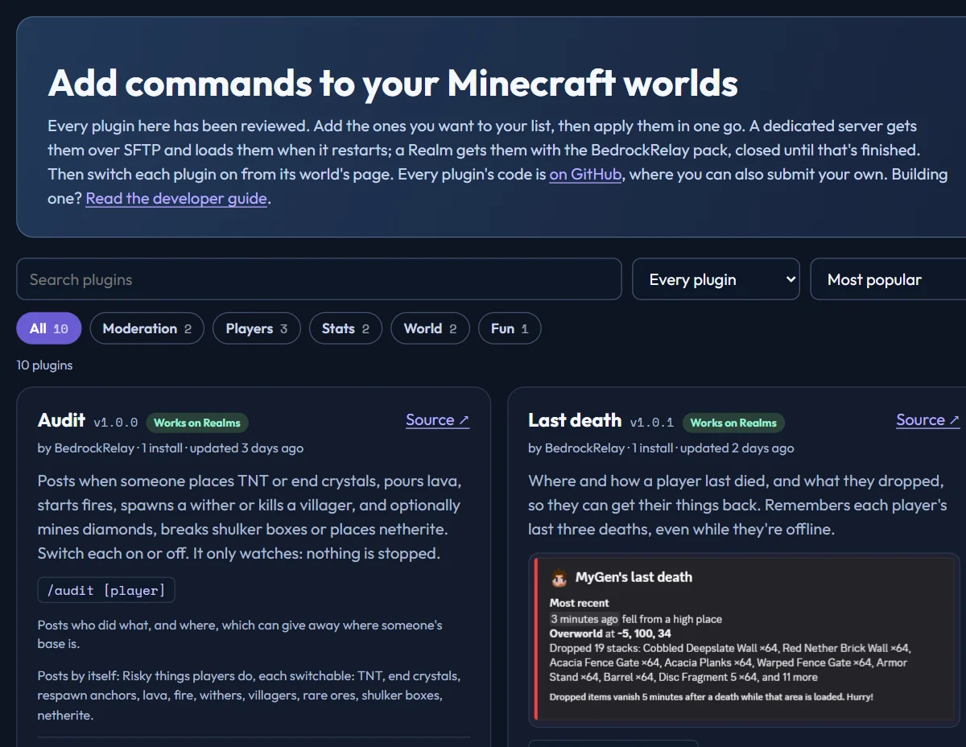Click 'Add commands to your Minecraft worlds' heading
966x747 pixels.
tap(393, 82)
